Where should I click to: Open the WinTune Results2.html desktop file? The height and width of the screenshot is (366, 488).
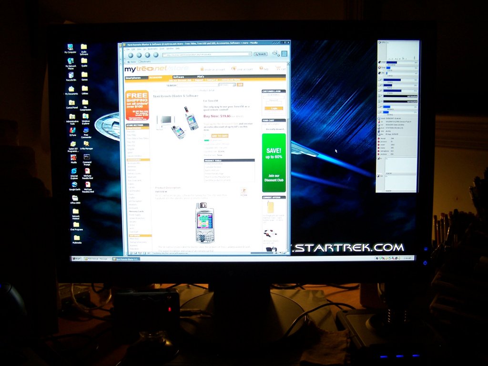tap(88, 188)
